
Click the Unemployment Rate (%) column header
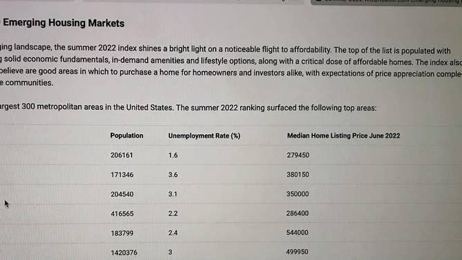tap(204, 136)
